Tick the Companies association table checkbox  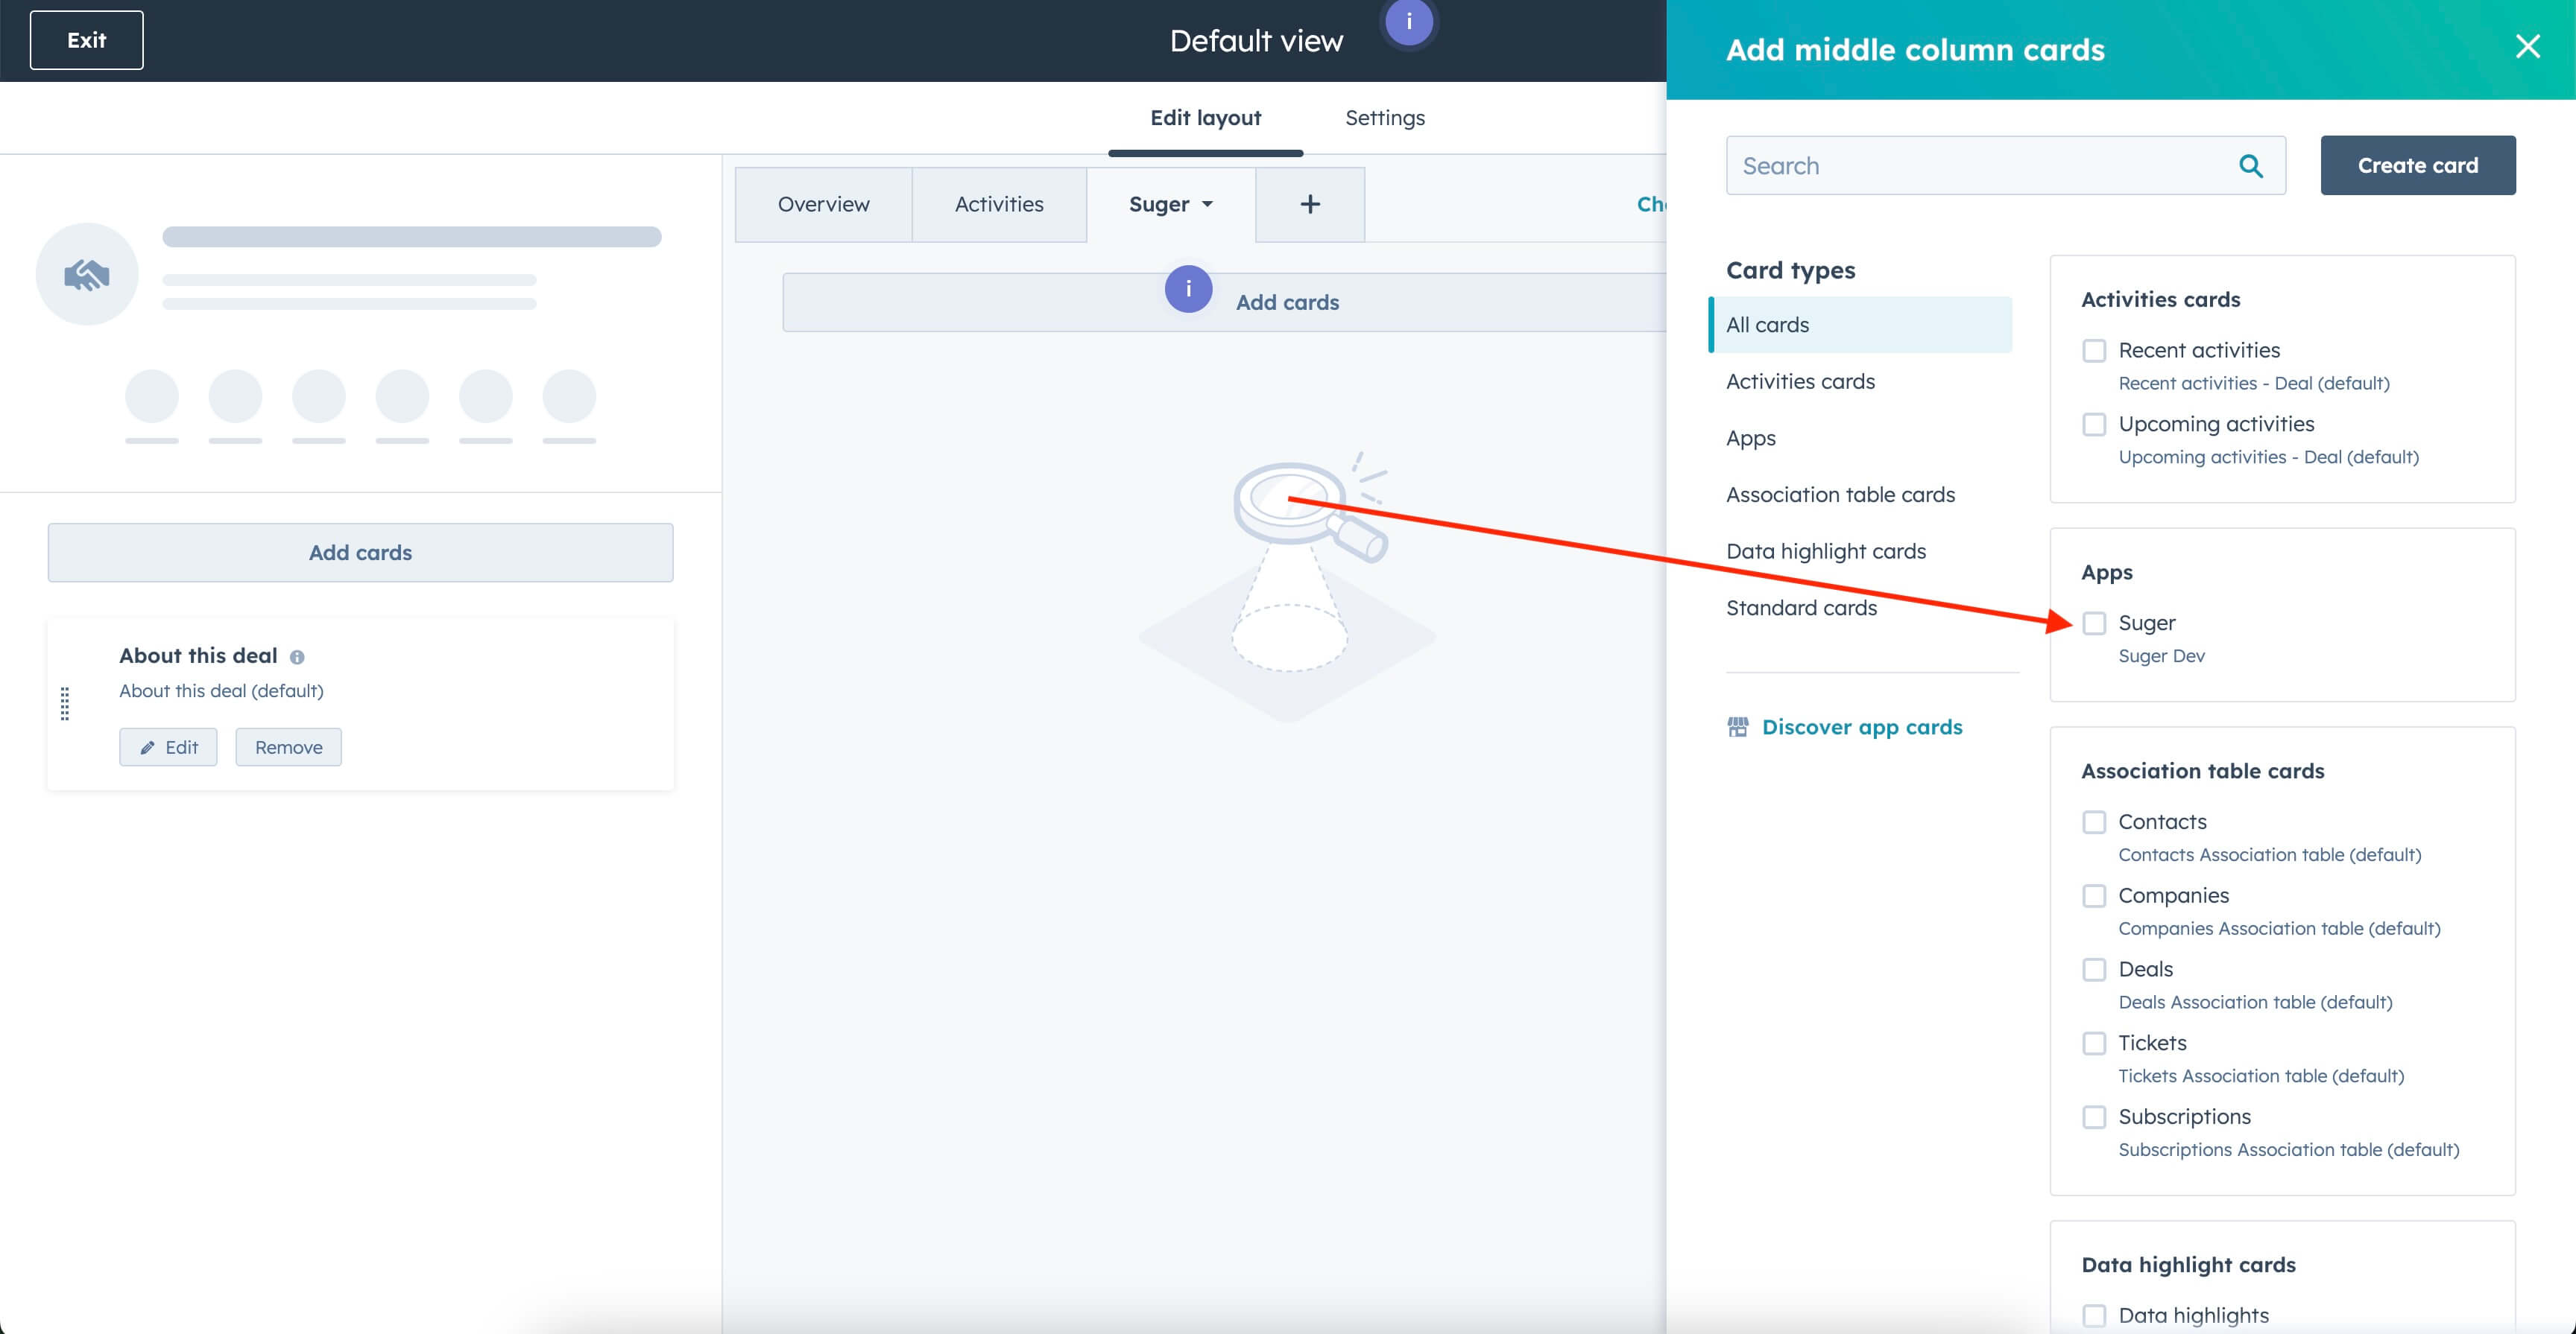(2094, 896)
